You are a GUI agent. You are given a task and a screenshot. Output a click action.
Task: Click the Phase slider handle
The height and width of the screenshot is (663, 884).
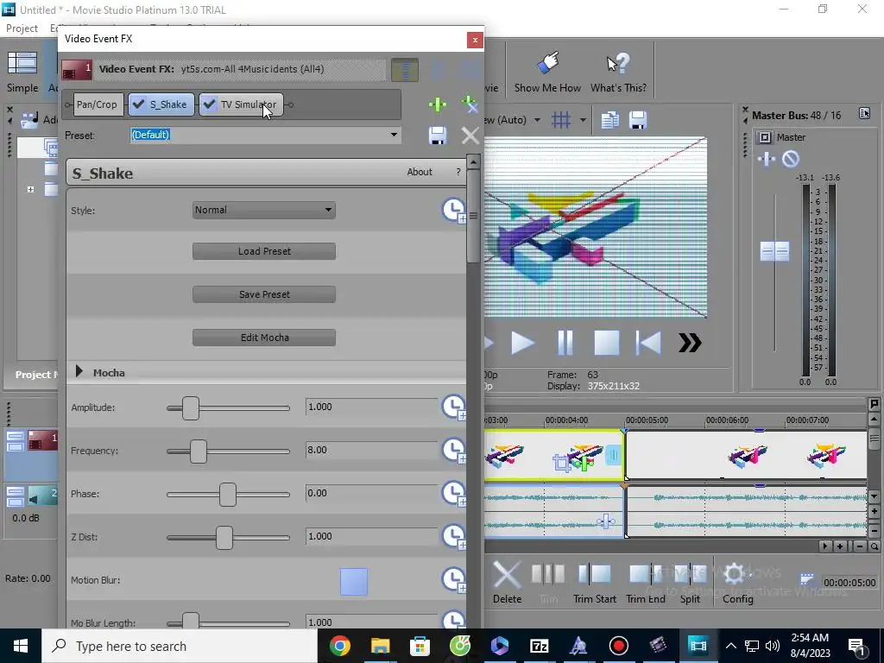pyautogui.click(x=228, y=494)
